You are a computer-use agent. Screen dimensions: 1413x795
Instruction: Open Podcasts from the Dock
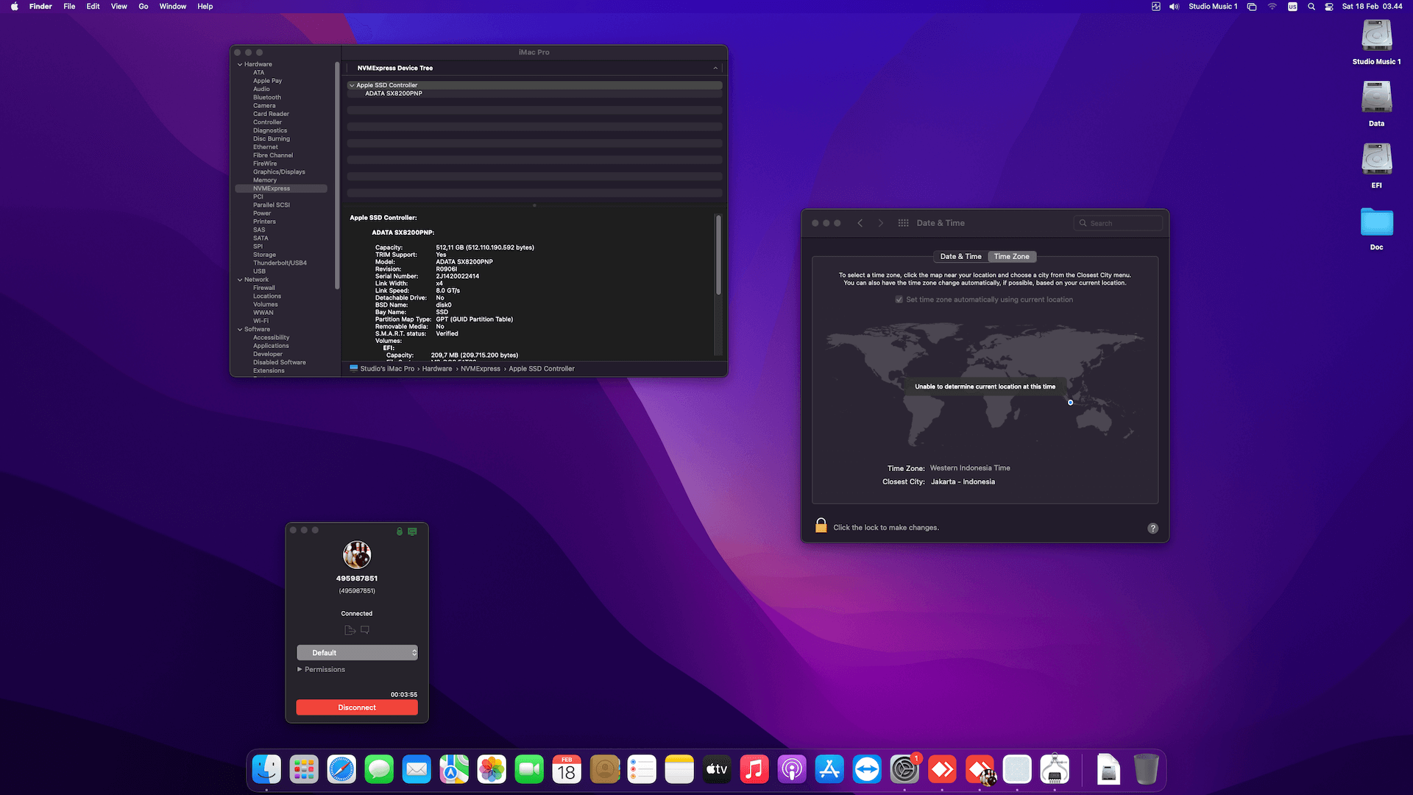coord(792,770)
